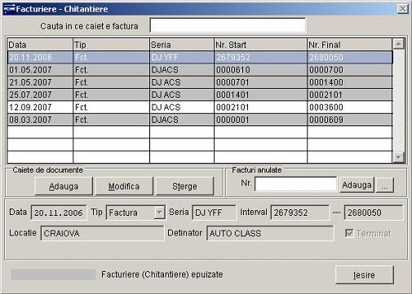
Task: Click the Modifica button
Action: point(124,186)
